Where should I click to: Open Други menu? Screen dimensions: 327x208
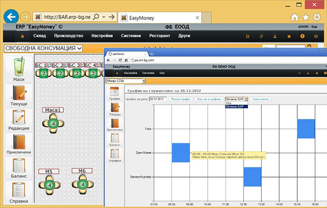pyautogui.click(x=184, y=36)
